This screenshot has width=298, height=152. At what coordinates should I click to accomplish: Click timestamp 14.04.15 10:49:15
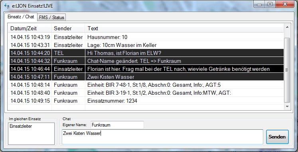(x=30, y=101)
